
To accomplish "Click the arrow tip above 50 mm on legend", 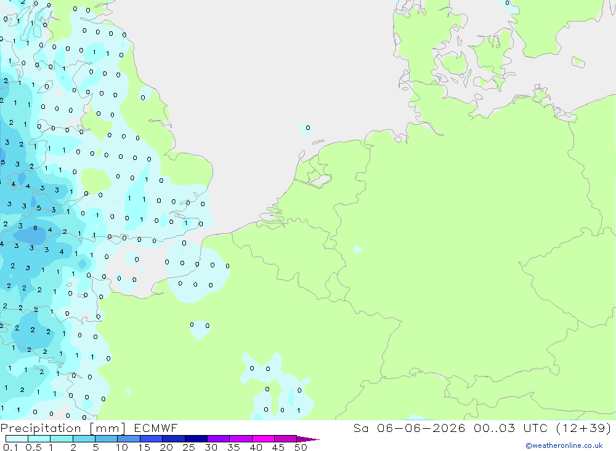I will (308, 439).
